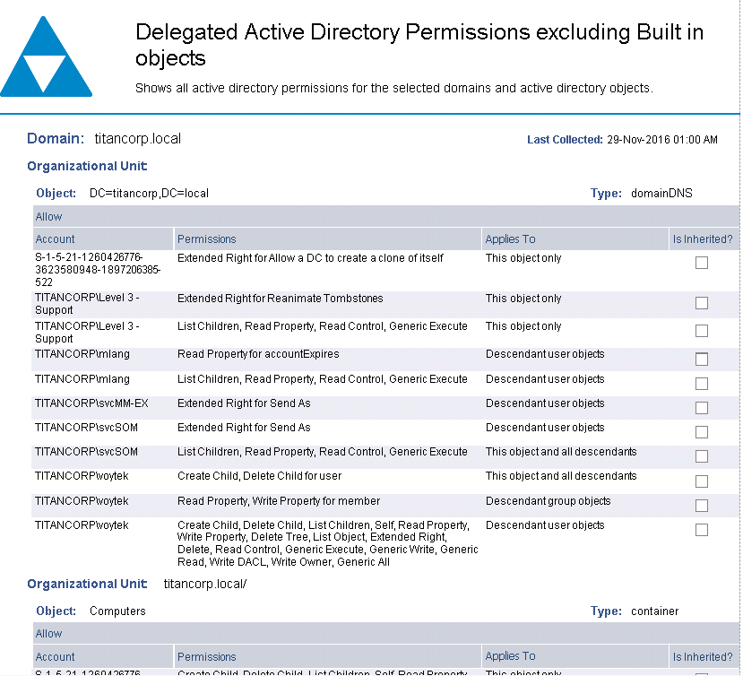
Task: Select the Applies To column header in first table
Action: 510,239
